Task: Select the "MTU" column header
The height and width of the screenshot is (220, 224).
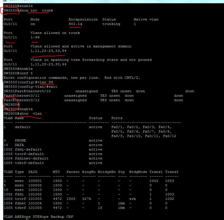Action: pyautogui.click(x=56, y=172)
